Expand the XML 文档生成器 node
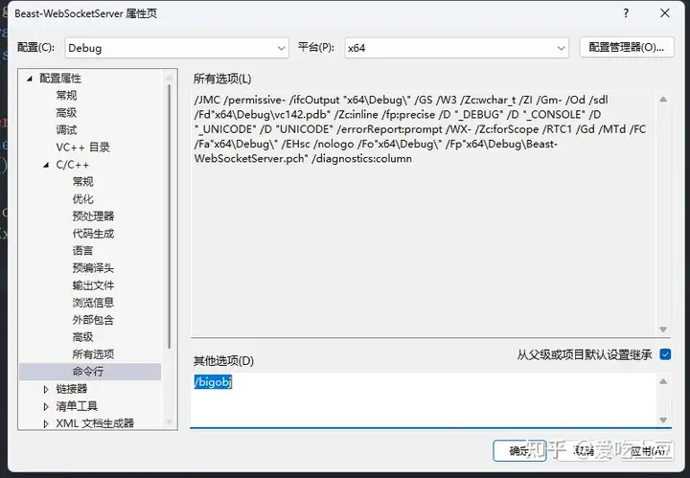 [45, 423]
